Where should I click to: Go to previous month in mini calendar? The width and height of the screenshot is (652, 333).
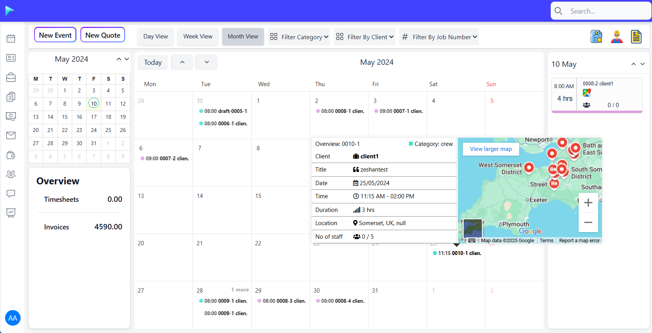[x=119, y=59]
